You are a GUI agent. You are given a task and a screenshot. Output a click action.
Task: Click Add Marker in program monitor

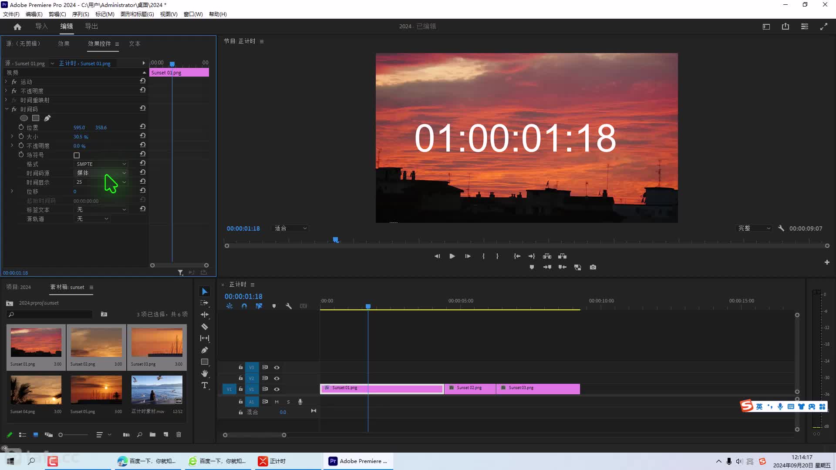[532, 267]
